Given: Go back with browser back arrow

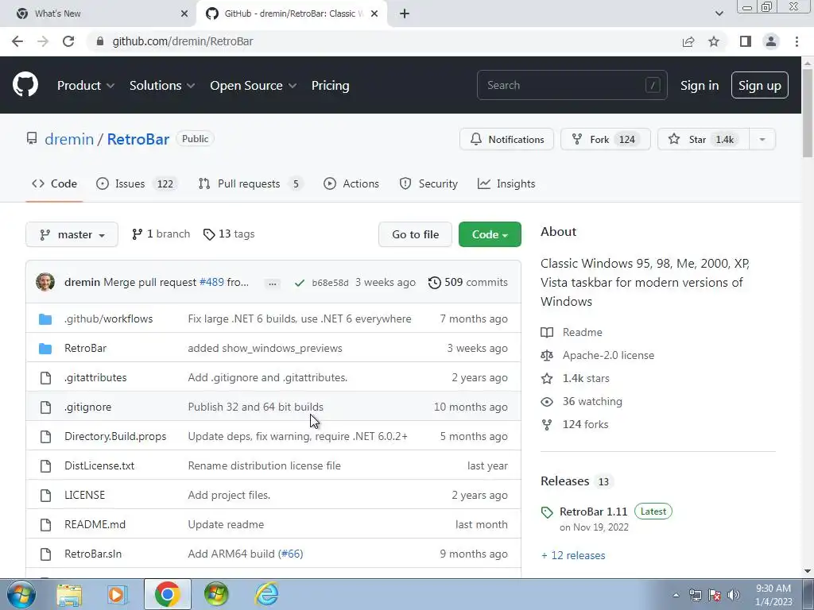Looking at the screenshot, I should pyautogui.click(x=17, y=41).
